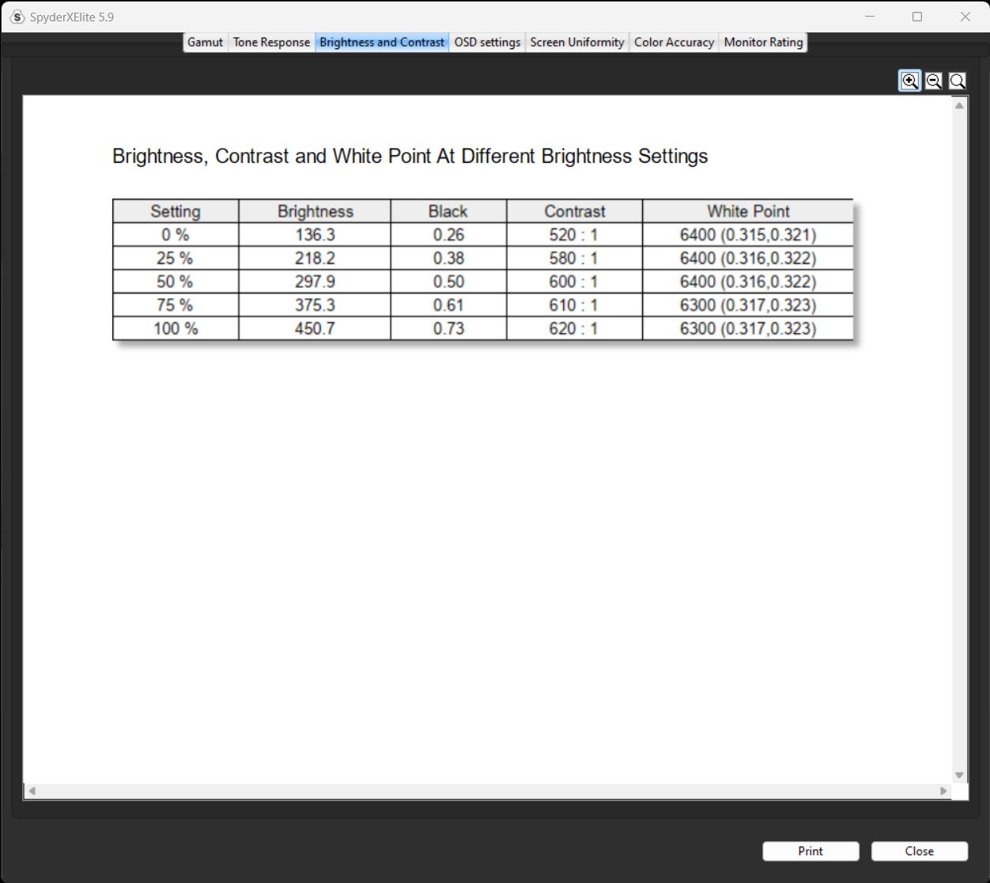
Task: Click the Close button
Action: [920, 851]
